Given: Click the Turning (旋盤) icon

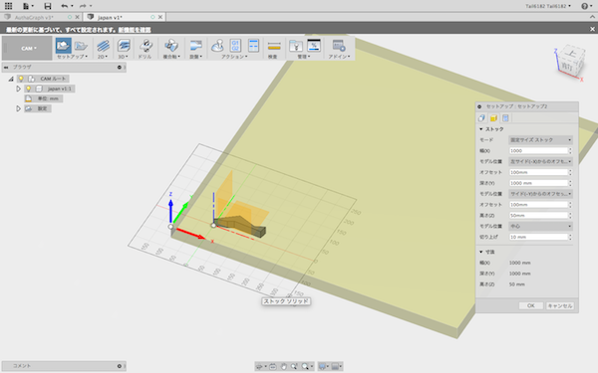Looking at the screenshot, I should pos(195,46).
